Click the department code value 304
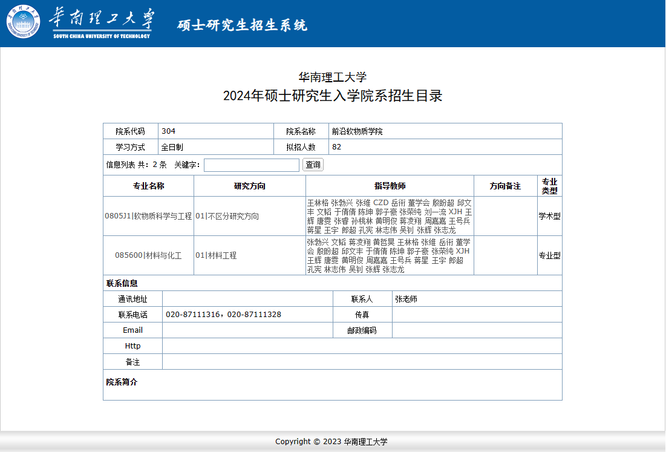The image size is (666, 452). pyautogui.click(x=169, y=131)
